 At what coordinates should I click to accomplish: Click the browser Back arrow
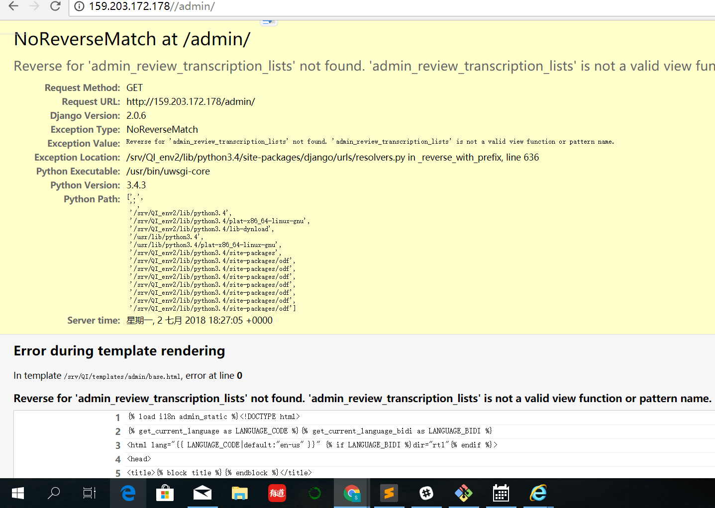(x=13, y=6)
